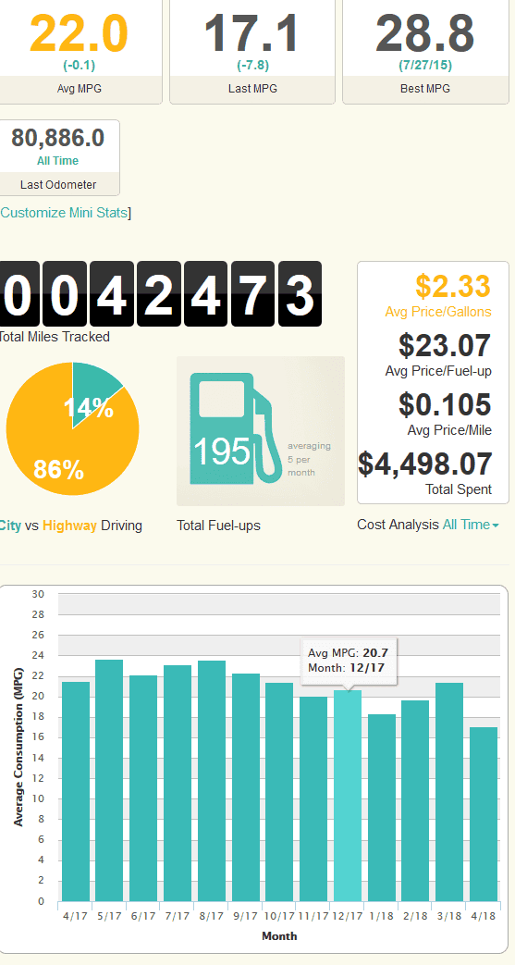Click the Best MPG 28.8 stat tile
This screenshot has width=515, height=965.
[425, 52]
